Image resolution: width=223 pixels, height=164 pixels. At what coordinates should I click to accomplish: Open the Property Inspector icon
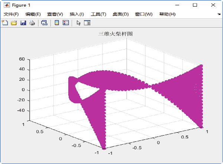(87, 23)
